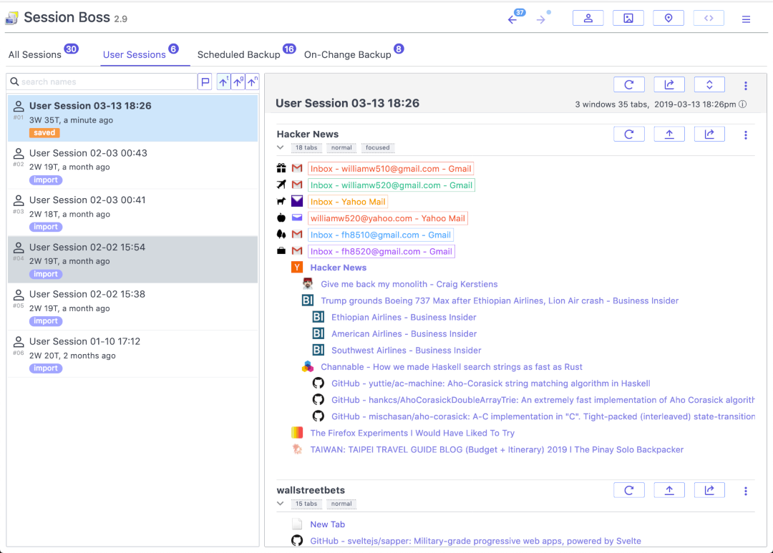
Task: Select User Session 01-10 17:12
Action: point(132,354)
